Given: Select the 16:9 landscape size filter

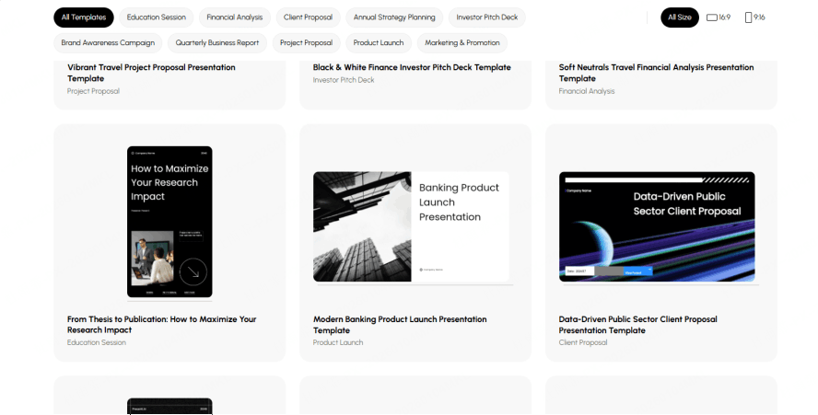Looking at the screenshot, I should pos(719,17).
